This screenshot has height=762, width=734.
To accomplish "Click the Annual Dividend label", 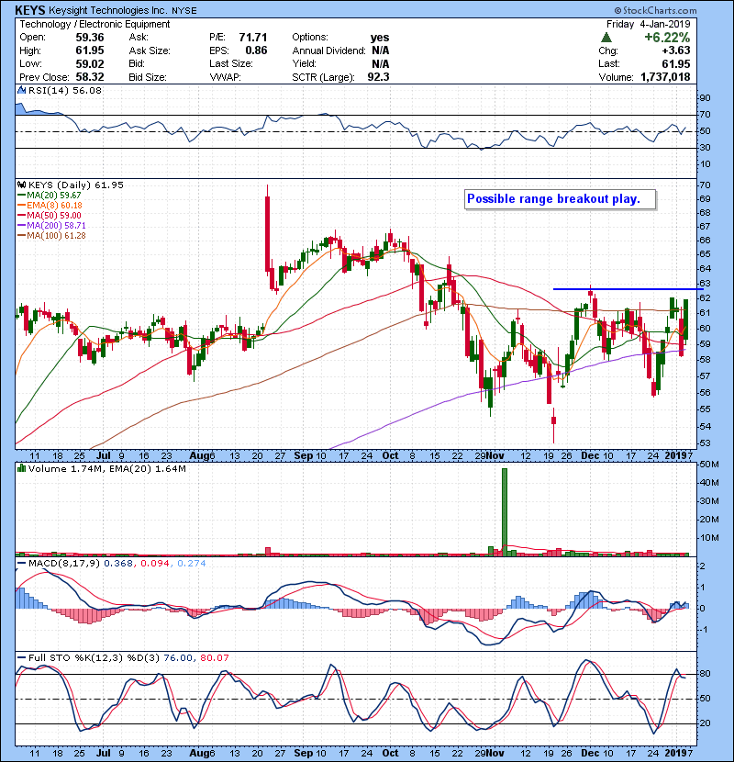I will point(328,50).
